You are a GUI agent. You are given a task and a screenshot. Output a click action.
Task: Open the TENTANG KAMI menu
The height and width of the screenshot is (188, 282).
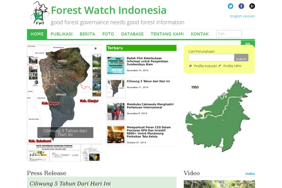167,34
